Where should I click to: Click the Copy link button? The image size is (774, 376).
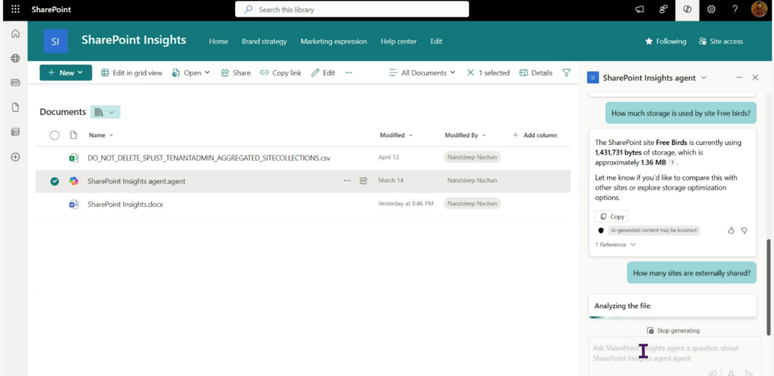coord(280,72)
